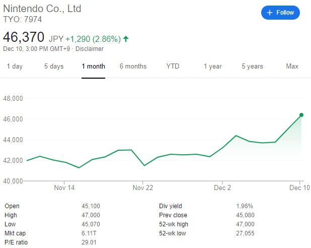Click the plus icon in Follow button
The height and width of the screenshot is (248, 311).
[x=269, y=13]
